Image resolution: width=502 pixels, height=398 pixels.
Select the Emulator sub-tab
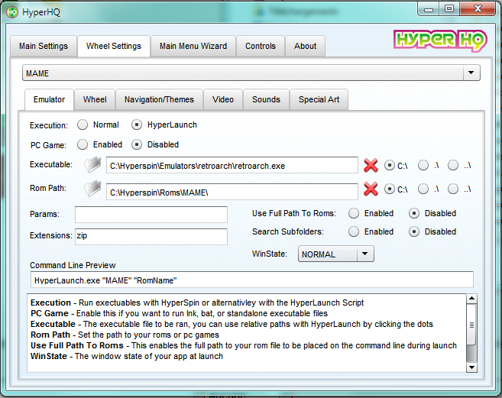50,99
